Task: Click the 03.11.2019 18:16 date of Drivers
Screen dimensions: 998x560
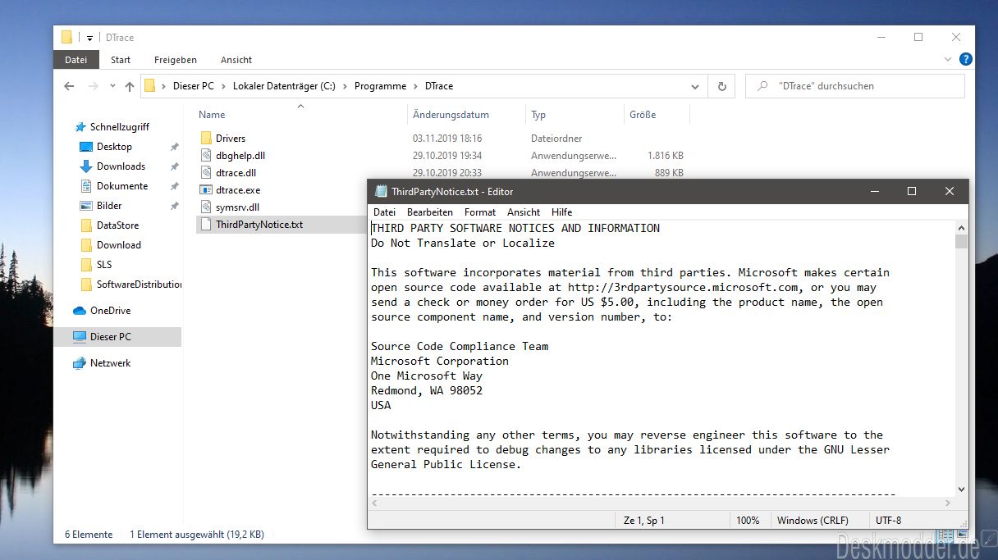Action: click(x=447, y=139)
